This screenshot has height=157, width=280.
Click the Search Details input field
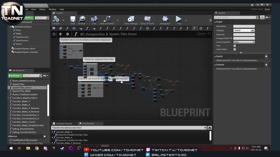coord(235,17)
